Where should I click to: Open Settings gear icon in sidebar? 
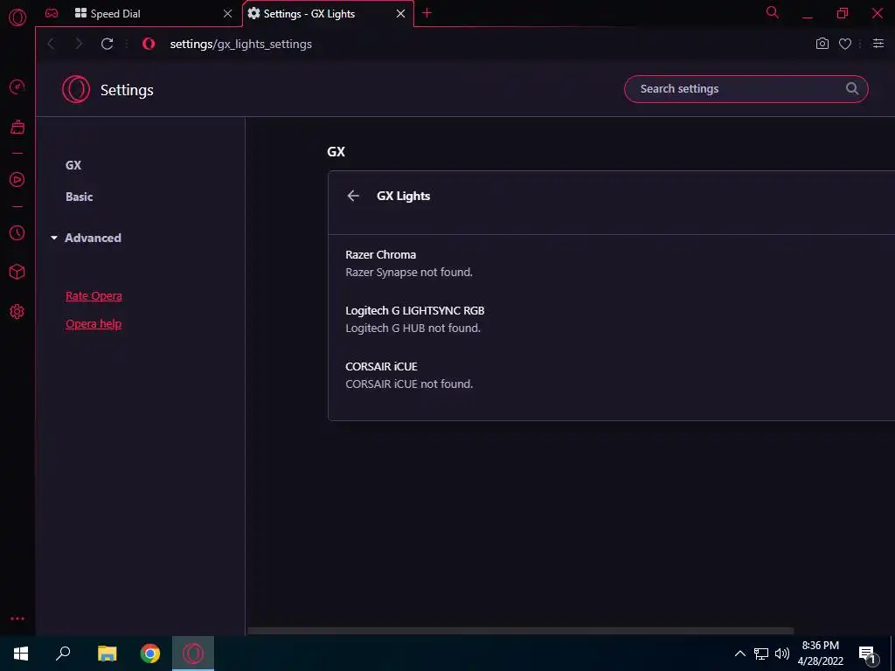pyautogui.click(x=17, y=312)
